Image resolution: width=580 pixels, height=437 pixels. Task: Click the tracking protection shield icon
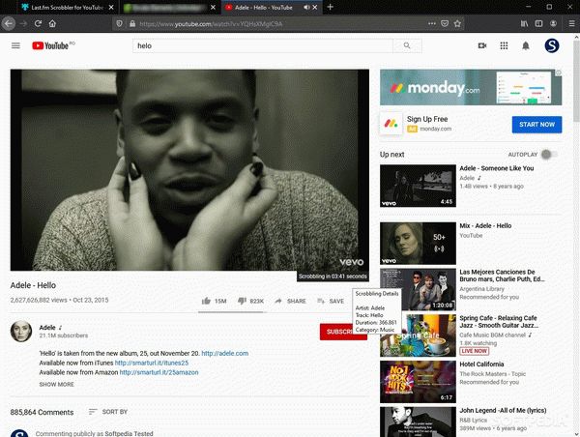click(x=119, y=23)
